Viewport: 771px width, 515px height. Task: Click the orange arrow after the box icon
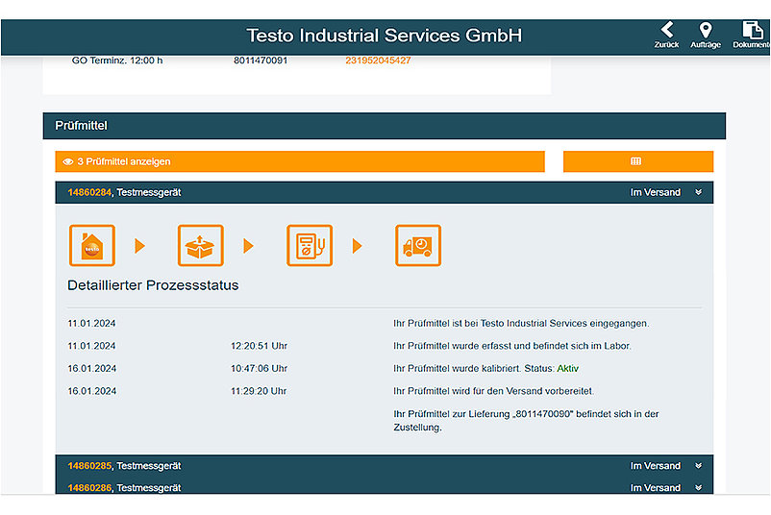(248, 246)
